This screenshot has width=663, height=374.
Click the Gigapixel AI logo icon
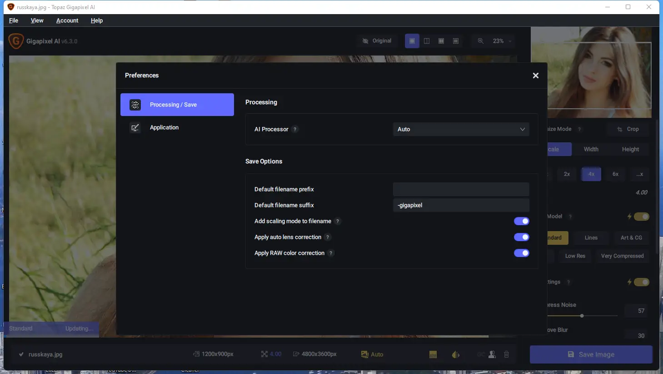coord(16,41)
